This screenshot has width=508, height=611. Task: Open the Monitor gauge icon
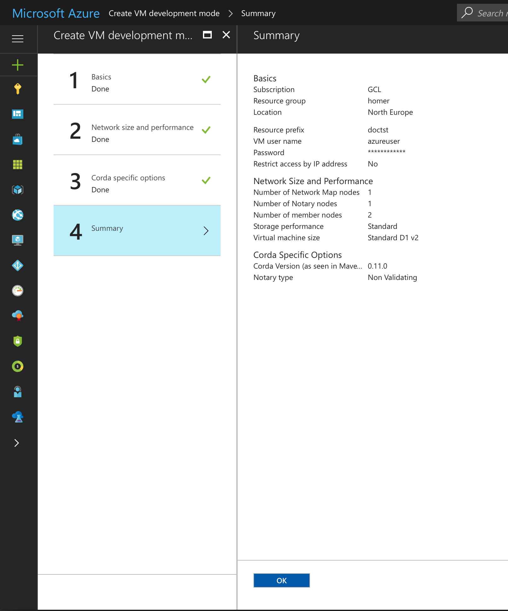pyautogui.click(x=18, y=291)
